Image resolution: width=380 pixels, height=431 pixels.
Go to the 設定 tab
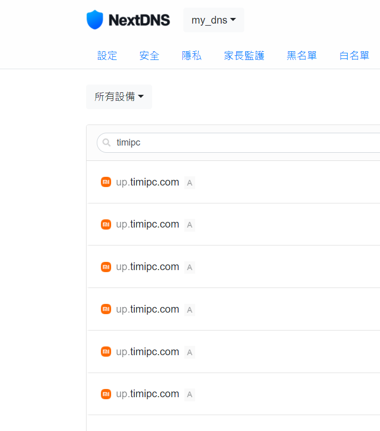click(x=107, y=55)
